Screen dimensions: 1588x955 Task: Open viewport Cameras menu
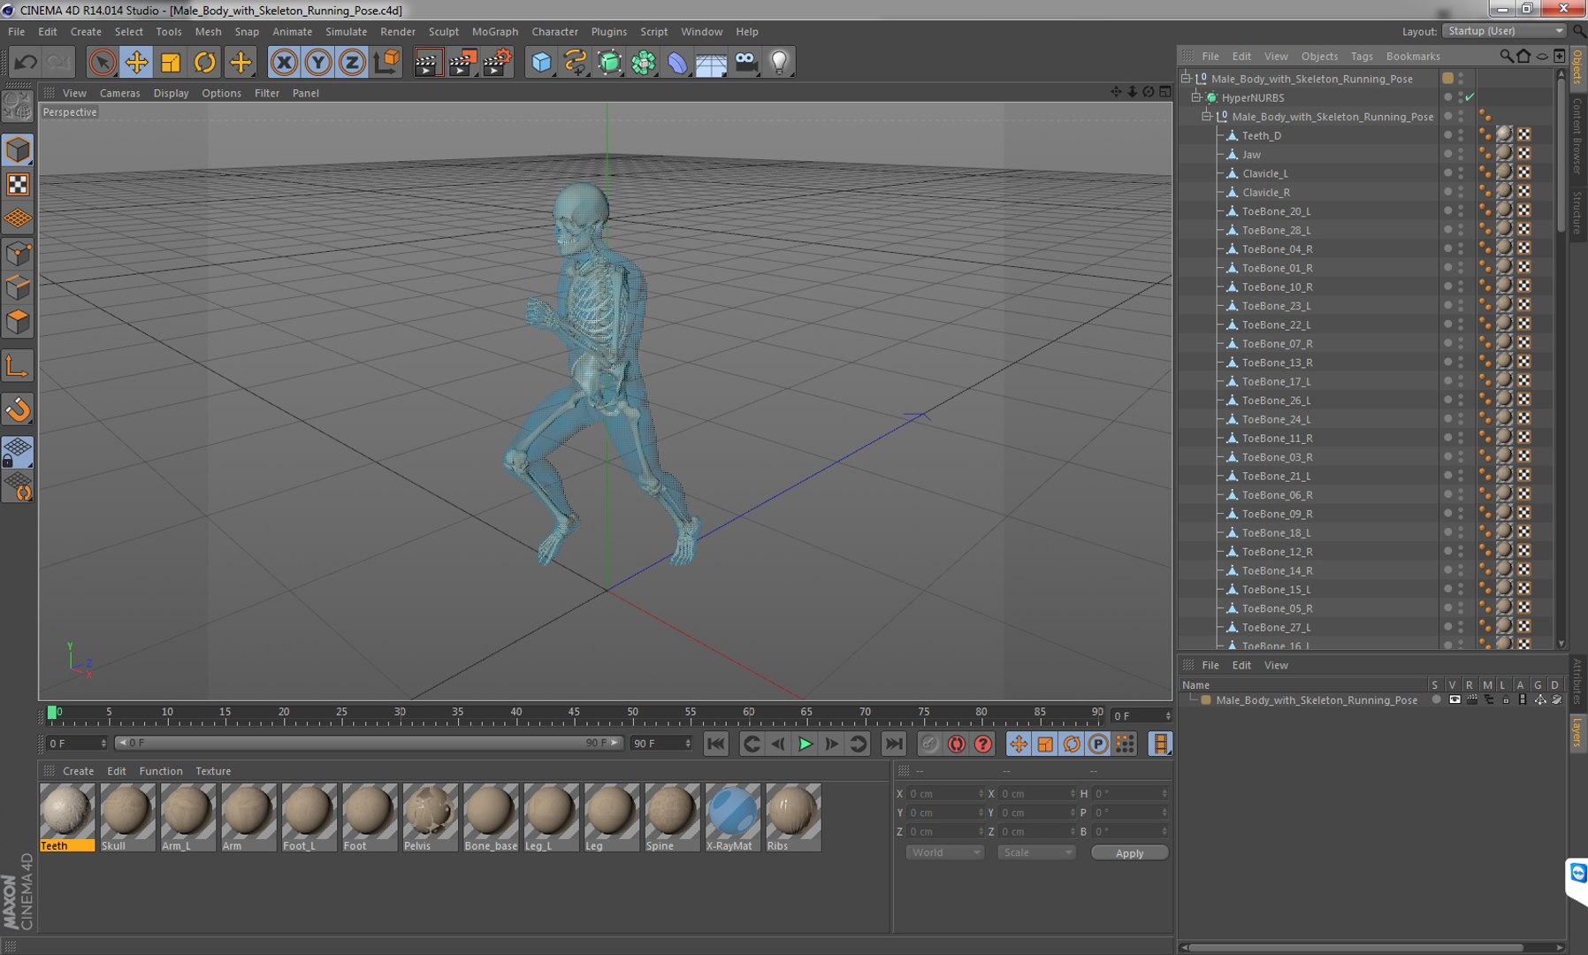119,93
